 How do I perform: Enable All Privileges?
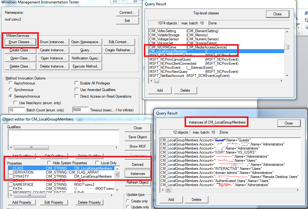pyautogui.click(x=76, y=83)
